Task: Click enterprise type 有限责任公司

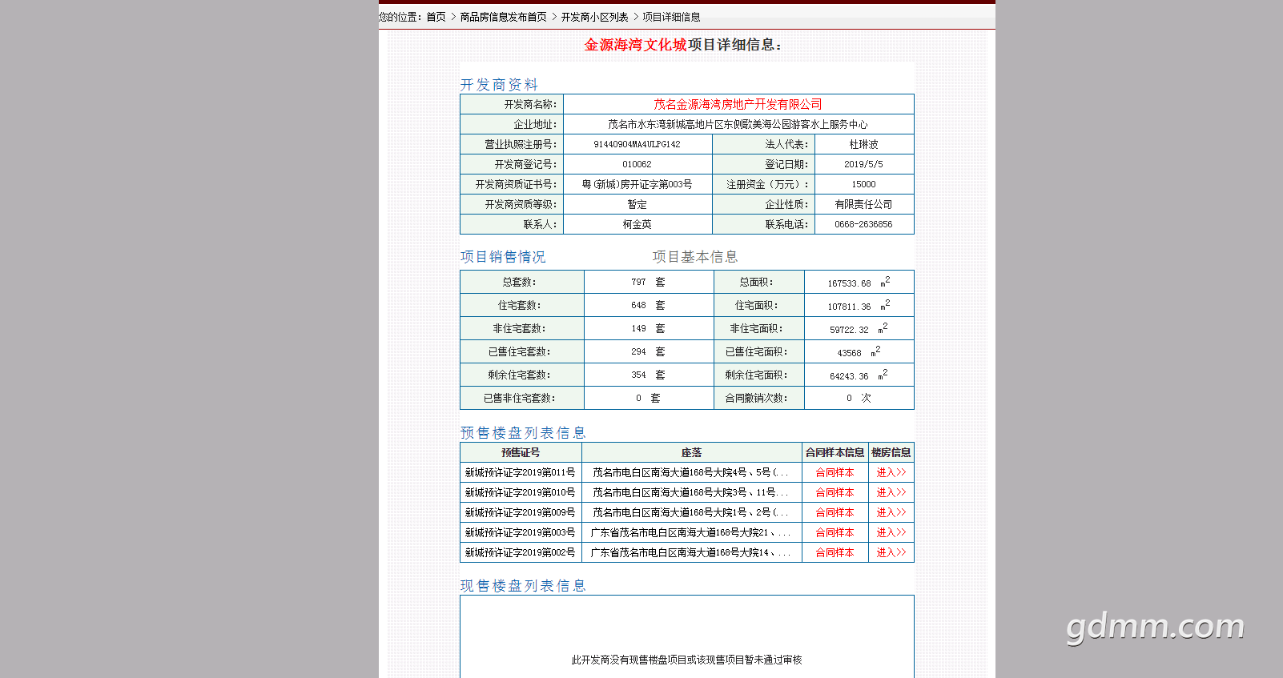Action: click(863, 204)
